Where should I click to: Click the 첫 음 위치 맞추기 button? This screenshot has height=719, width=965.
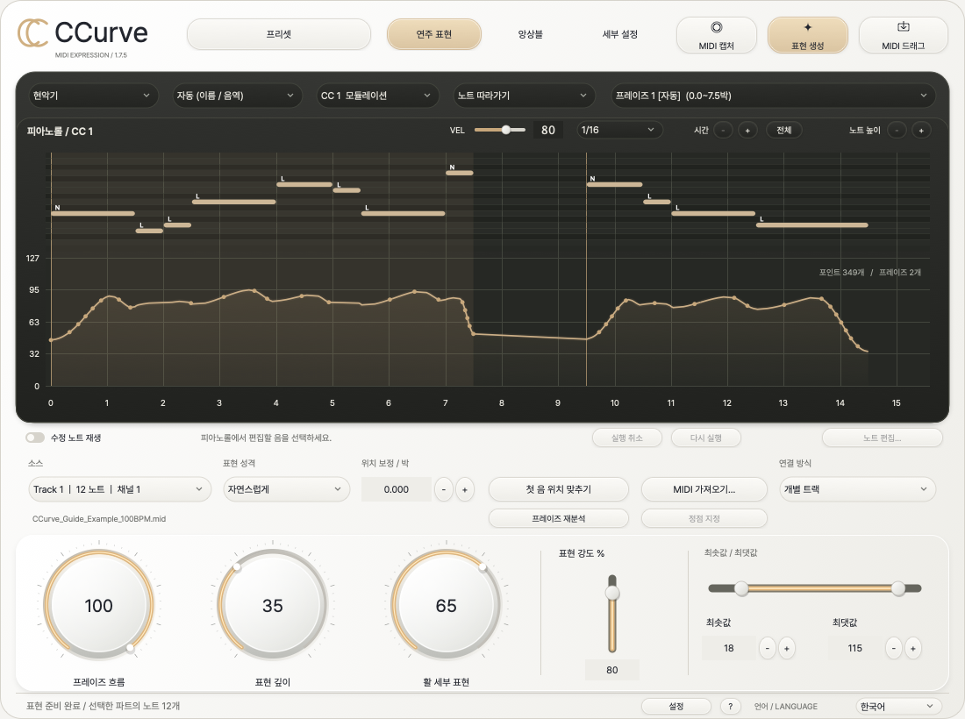(x=558, y=489)
